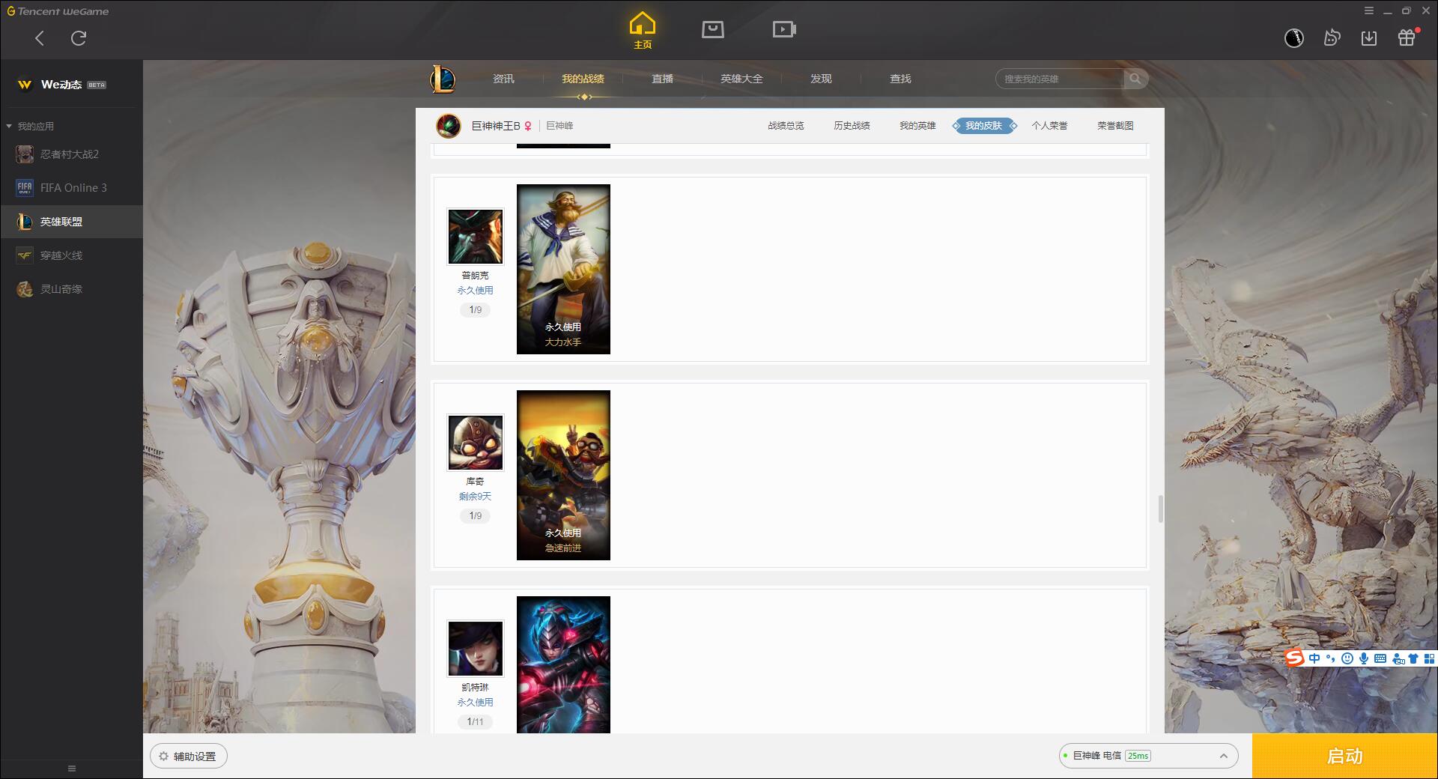
Task: Go back using the back arrow
Action: 40,38
